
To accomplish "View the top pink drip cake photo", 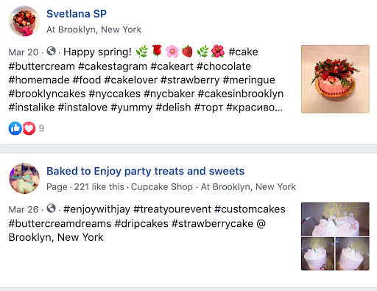I will pyautogui.click(x=335, y=219).
